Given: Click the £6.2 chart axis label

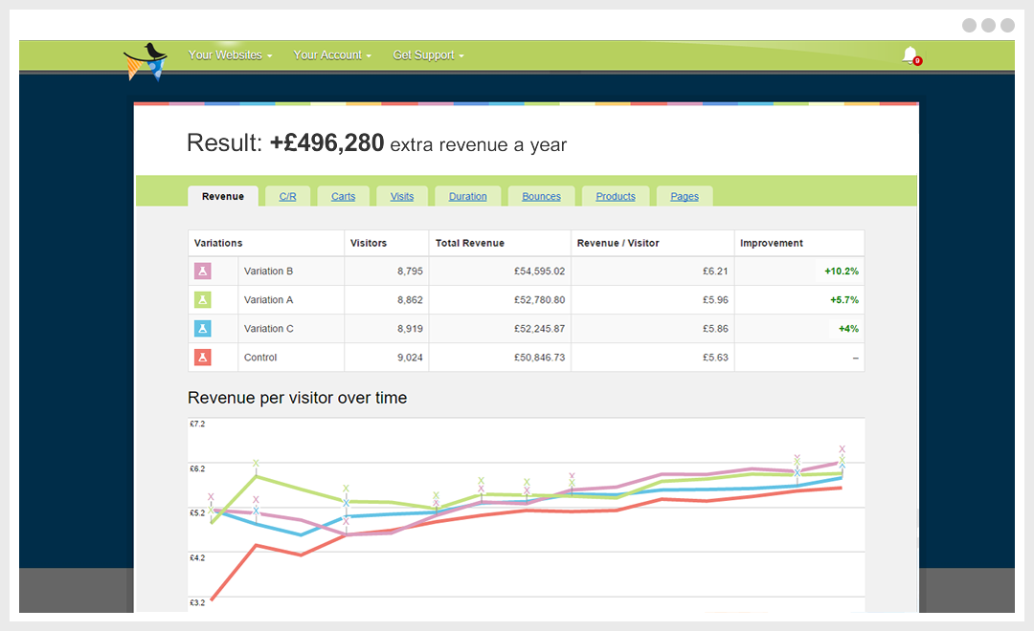Looking at the screenshot, I should click(x=197, y=468).
